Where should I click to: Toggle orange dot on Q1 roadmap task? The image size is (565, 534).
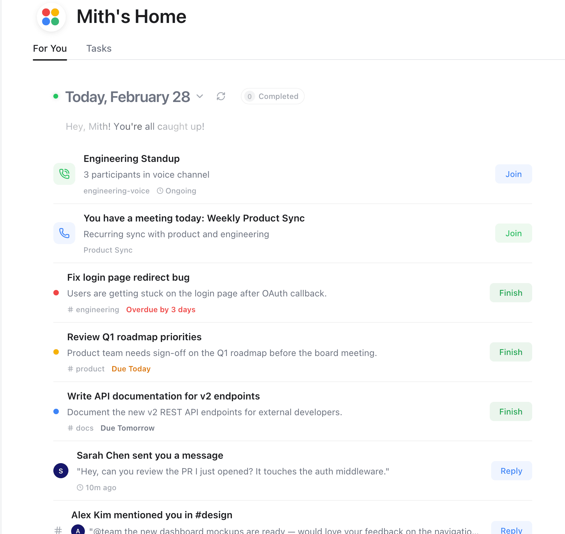(56, 352)
